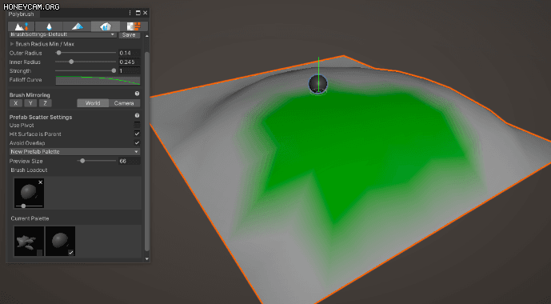Select the sphere prefab in Current Palette

click(60, 241)
